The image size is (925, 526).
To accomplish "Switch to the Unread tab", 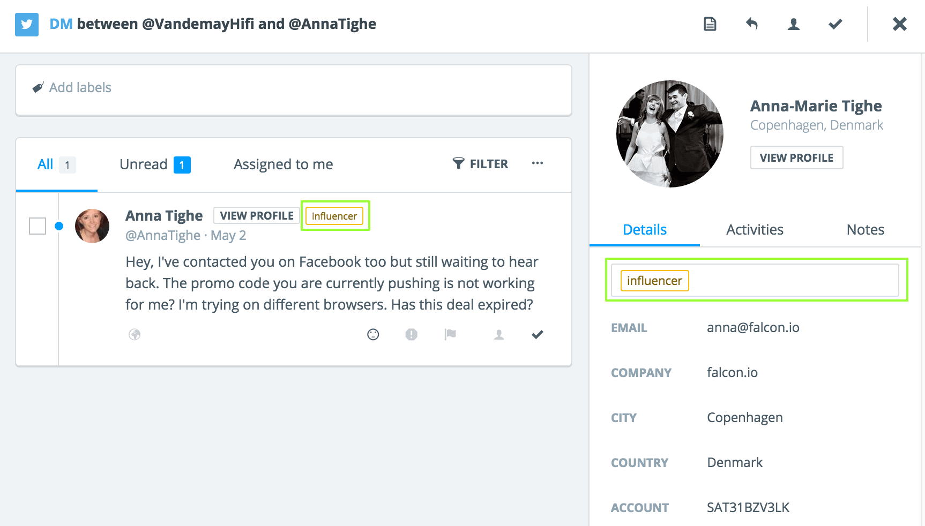I will click(155, 164).
